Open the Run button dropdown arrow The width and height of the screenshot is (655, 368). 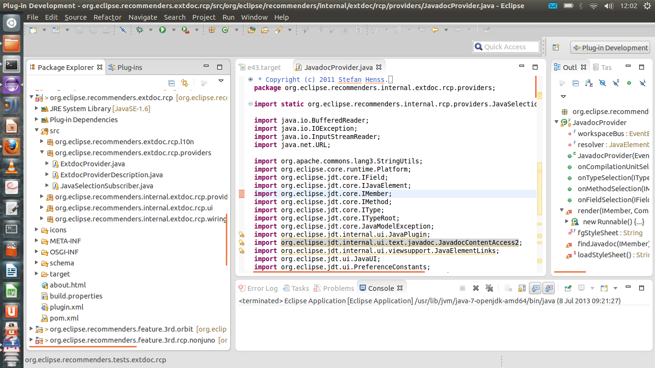coord(174,30)
